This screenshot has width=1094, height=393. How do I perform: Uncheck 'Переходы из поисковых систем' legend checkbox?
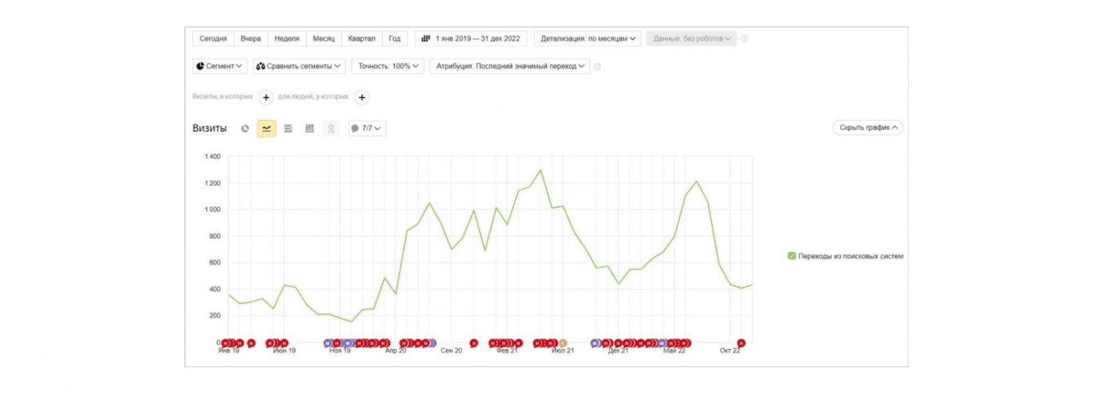coord(791,256)
